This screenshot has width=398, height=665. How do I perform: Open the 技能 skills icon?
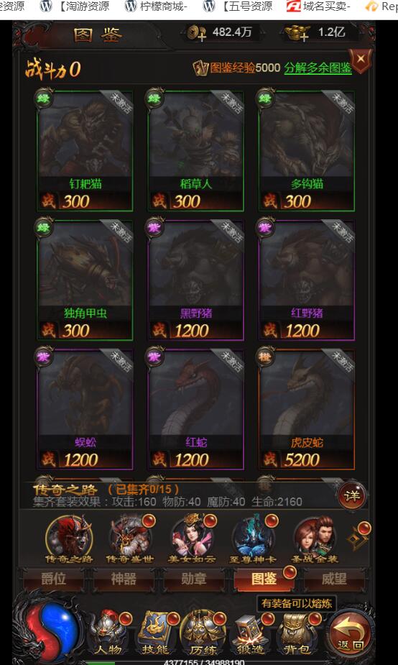pos(156,633)
